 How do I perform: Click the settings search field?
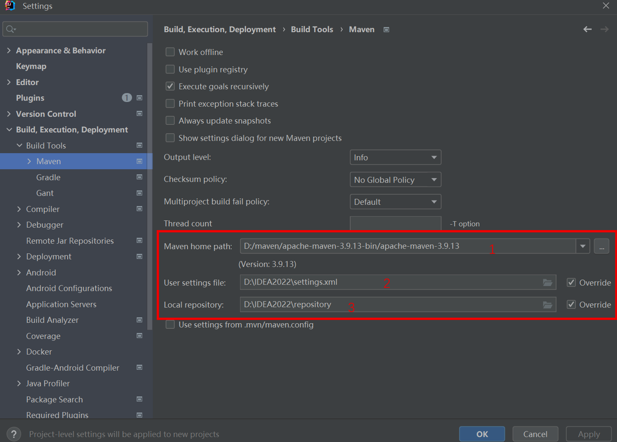pyautogui.click(x=75, y=29)
